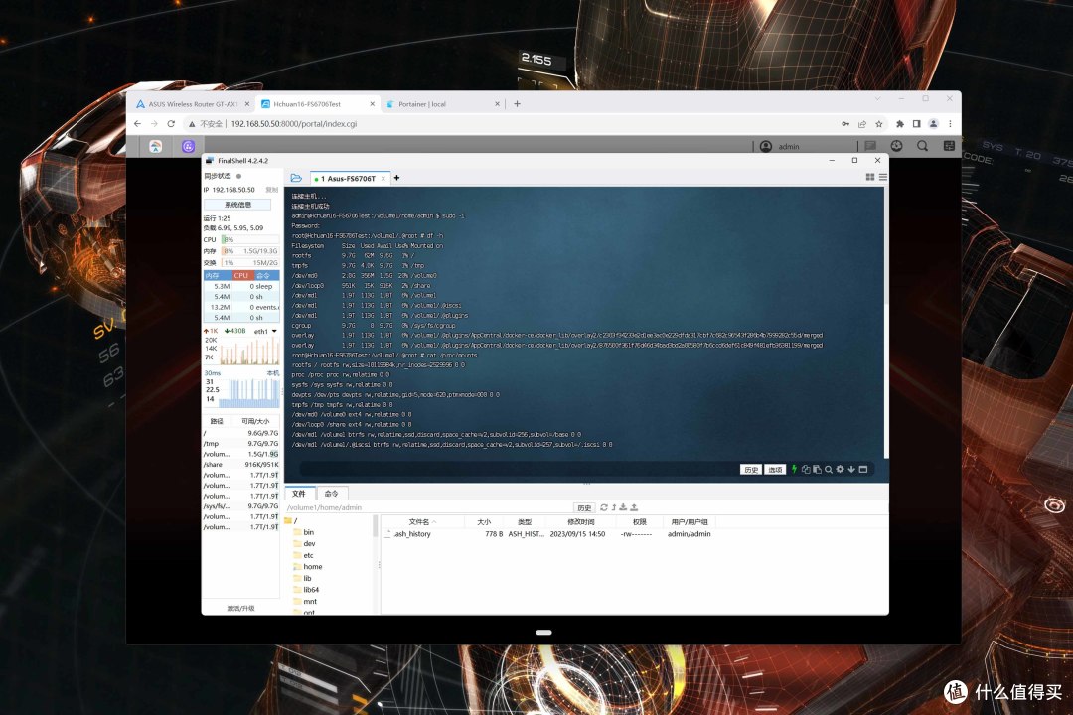Image resolution: width=1073 pixels, height=715 pixels.
Task: Open the connection manager folder icon
Action: coord(296,178)
